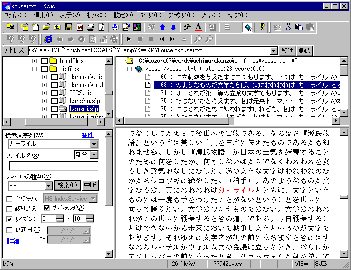Click the red underlined A font icon

coord(198,27)
